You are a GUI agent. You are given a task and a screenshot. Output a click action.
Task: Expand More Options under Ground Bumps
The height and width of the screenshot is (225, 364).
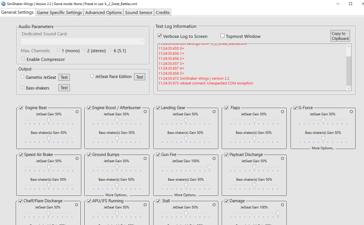[117, 195]
